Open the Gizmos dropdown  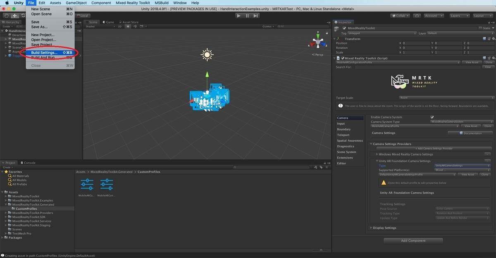[268, 26]
